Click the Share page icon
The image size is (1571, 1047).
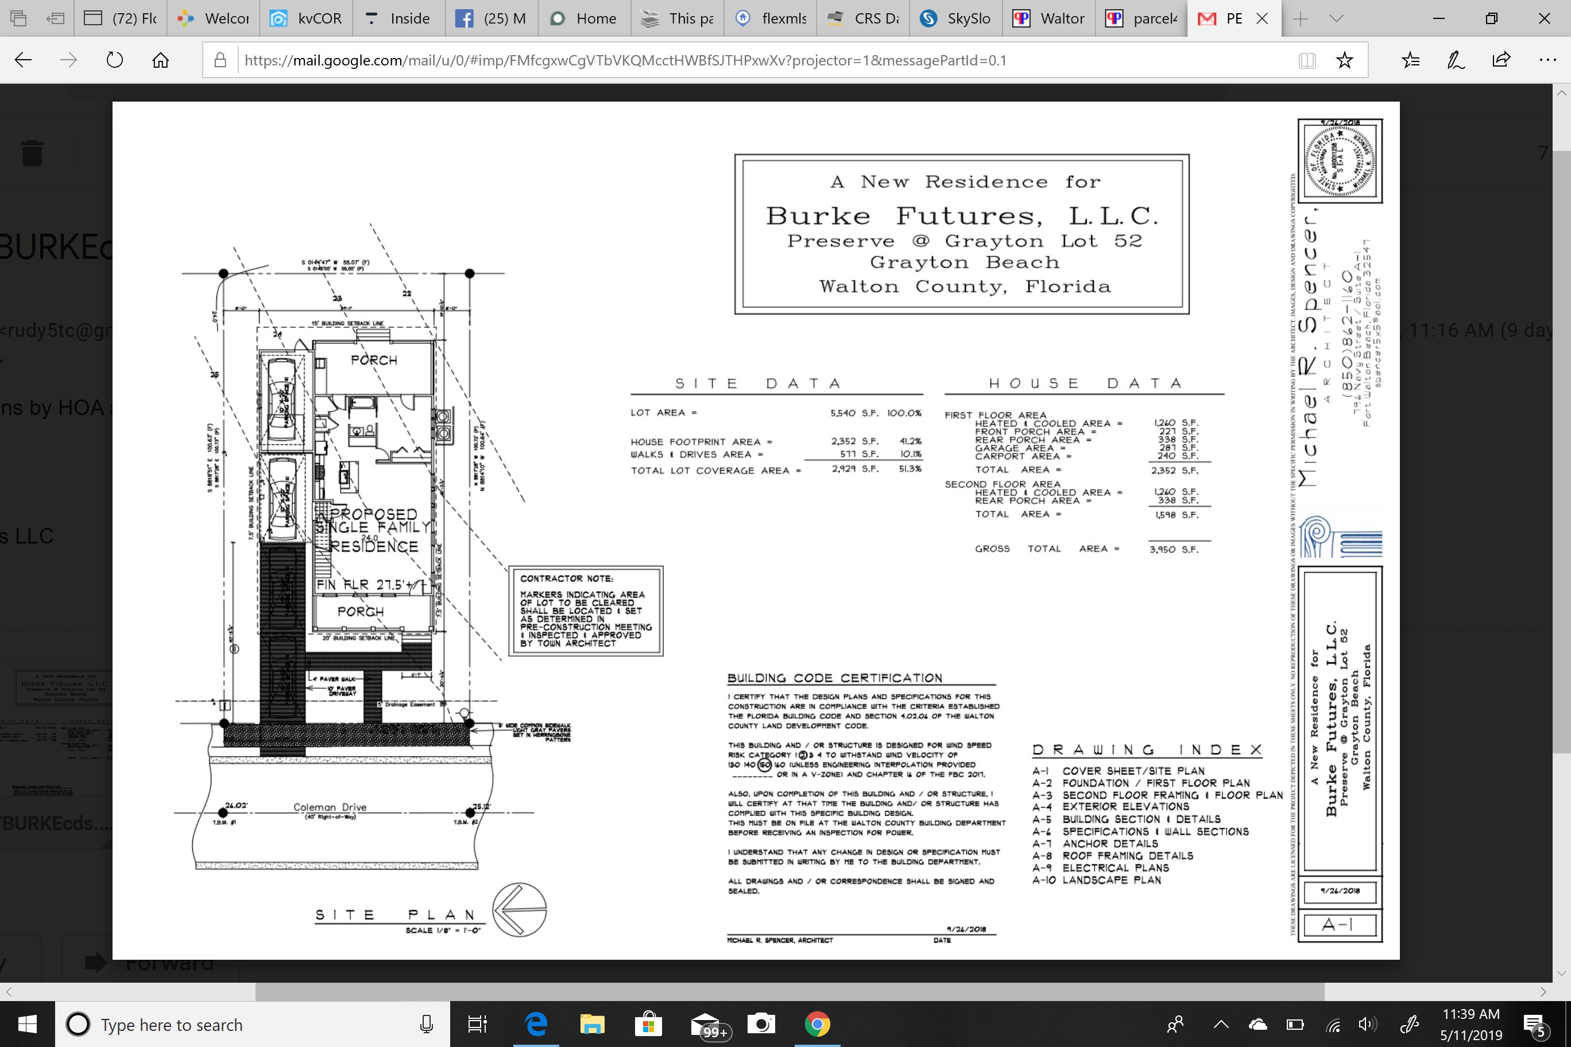1501,60
